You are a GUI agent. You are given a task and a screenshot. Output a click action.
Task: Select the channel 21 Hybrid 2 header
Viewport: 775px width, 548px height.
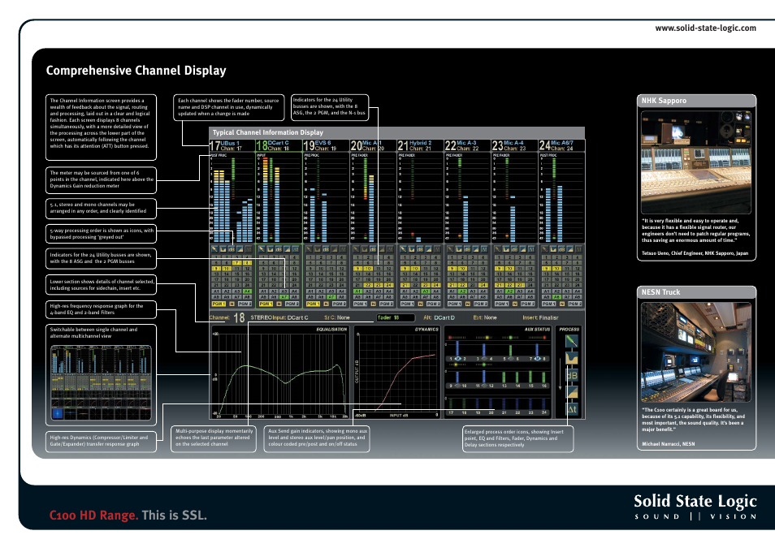coord(420,145)
